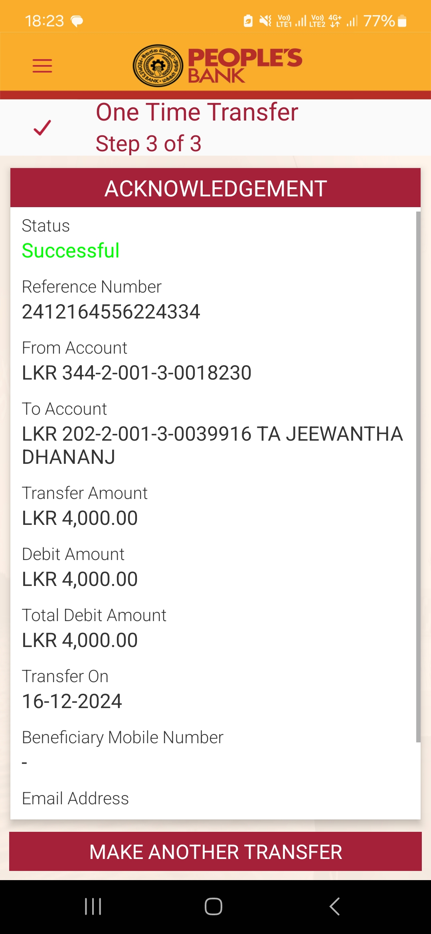
Task: Tap the People's Bank logo
Action: coord(217,66)
